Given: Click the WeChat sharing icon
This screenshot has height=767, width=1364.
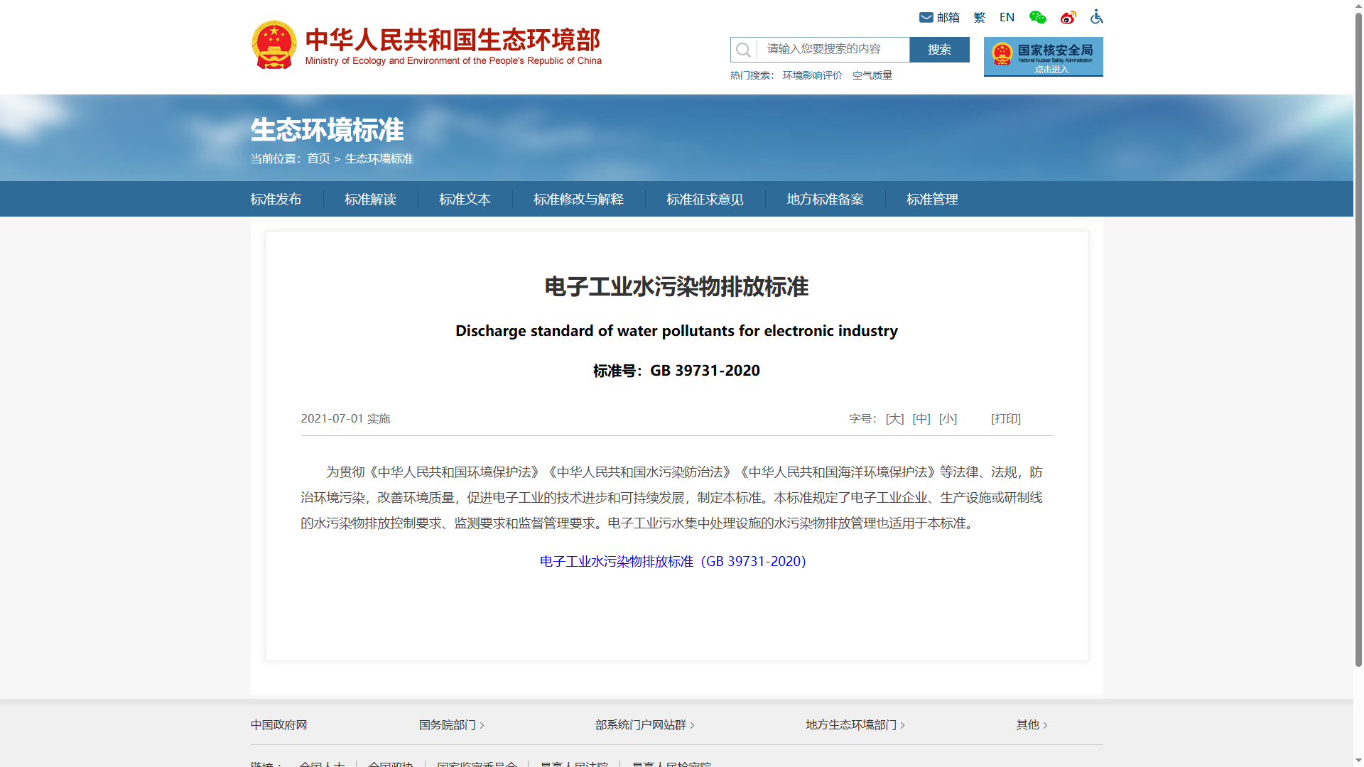Looking at the screenshot, I should tap(1037, 17).
